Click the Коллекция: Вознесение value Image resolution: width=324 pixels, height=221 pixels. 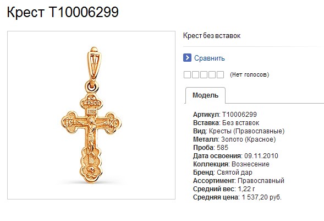pos(250,164)
